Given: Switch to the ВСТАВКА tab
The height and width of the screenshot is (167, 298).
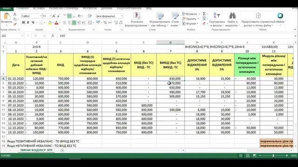Looking at the screenshot, I should coord(39,8).
